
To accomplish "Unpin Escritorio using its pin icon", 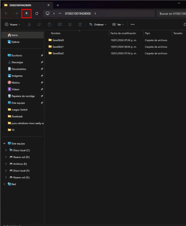I will (x=42, y=55).
